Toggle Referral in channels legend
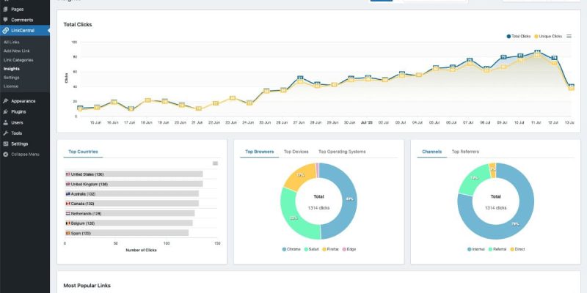 coord(497,249)
